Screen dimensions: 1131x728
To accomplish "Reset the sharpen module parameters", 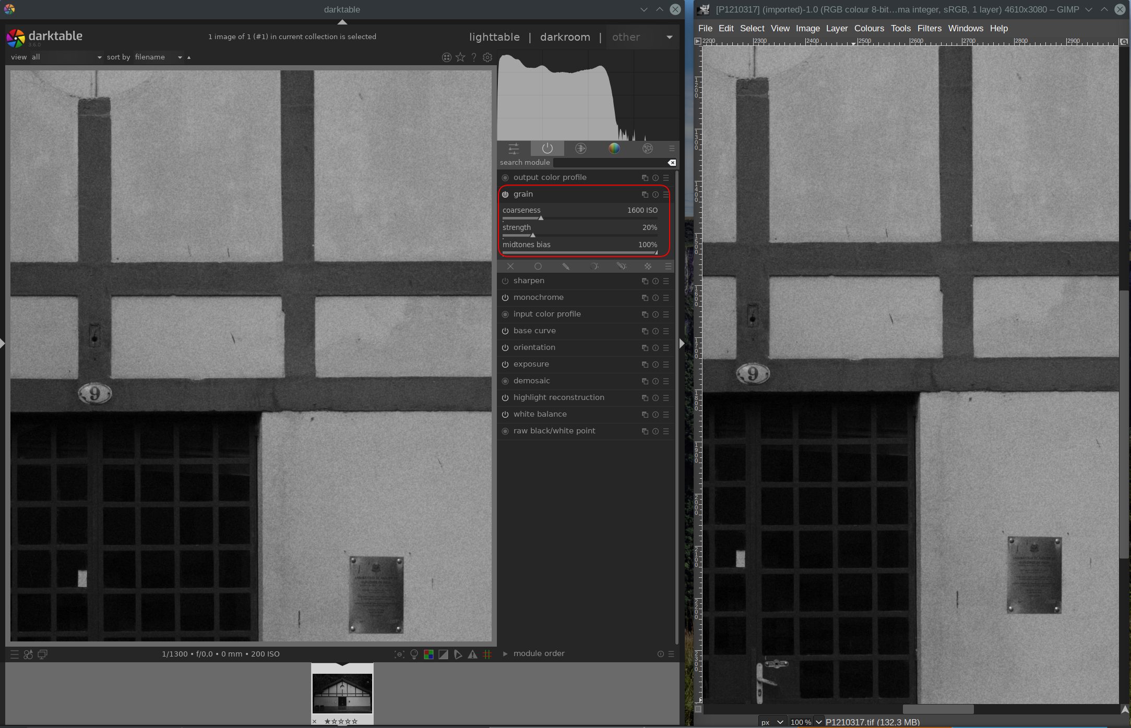I will coord(655,281).
